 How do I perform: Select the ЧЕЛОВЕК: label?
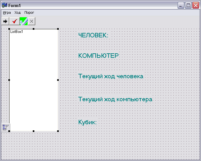[93, 35]
